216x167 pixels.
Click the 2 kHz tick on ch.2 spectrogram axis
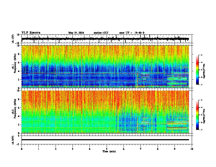(19, 125)
